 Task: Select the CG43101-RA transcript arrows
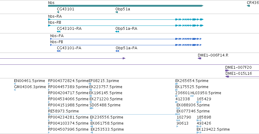[58, 32]
